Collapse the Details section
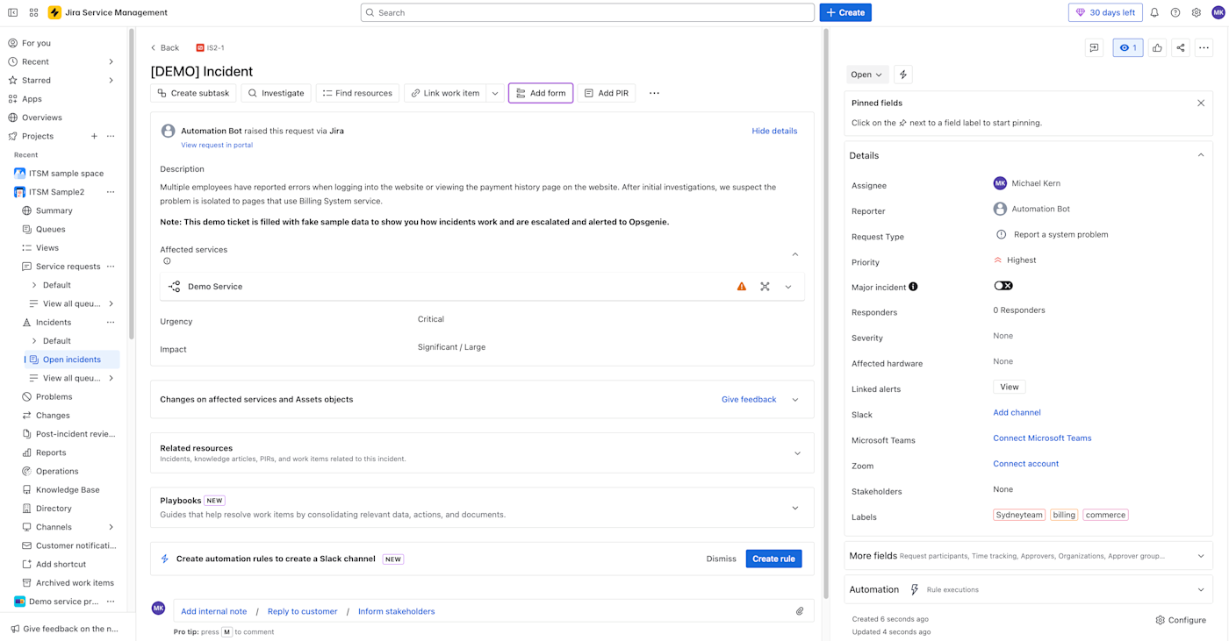The height and width of the screenshot is (641, 1229). (1201, 155)
